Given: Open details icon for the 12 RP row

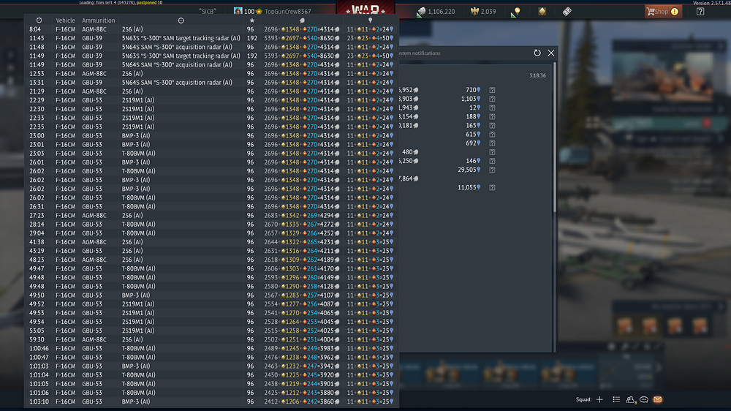Looking at the screenshot, I should [x=492, y=108].
